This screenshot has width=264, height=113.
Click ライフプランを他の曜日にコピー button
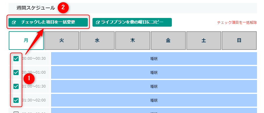click(x=132, y=22)
